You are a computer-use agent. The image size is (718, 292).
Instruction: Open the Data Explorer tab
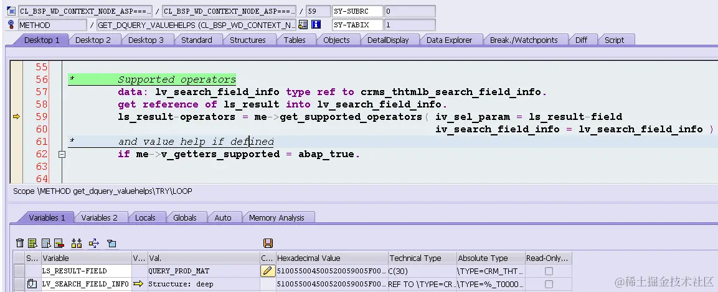(449, 40)
